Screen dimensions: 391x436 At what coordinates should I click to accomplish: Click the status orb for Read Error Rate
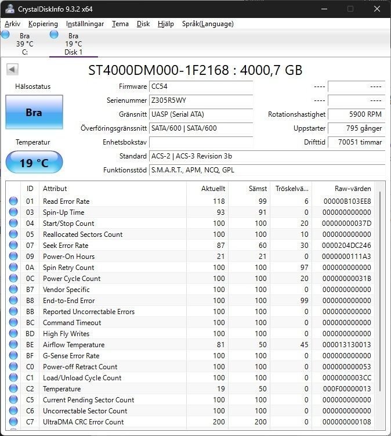click(x=13, y=201)
